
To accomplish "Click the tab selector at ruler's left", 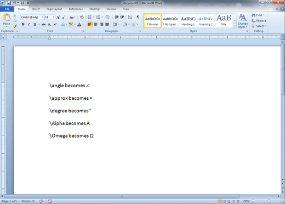I will tap(3, 37).
